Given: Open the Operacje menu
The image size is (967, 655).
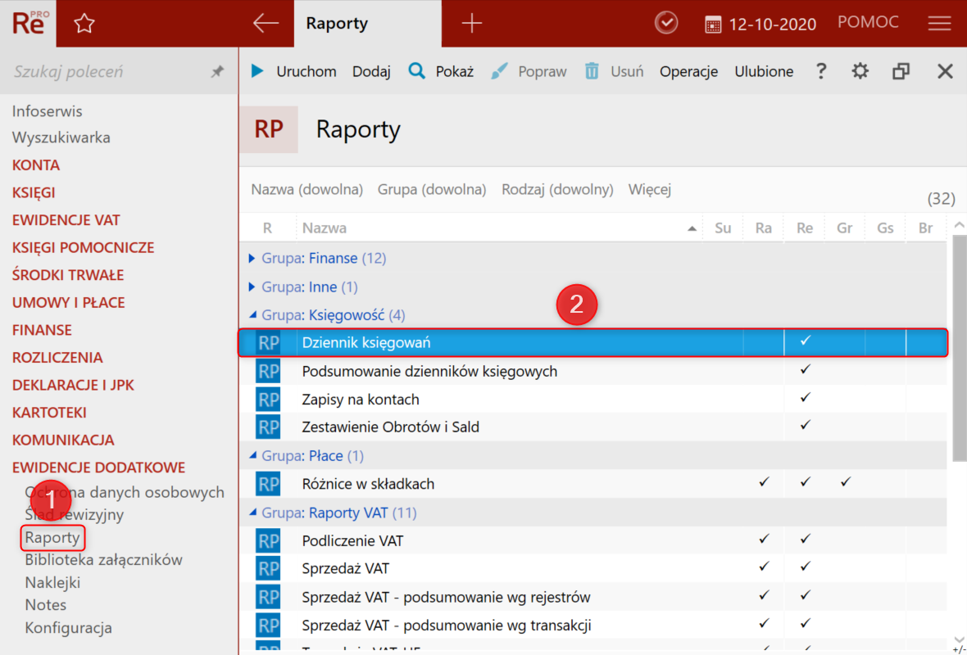Looking at the screenshot, I should click(x=688, y=71).
